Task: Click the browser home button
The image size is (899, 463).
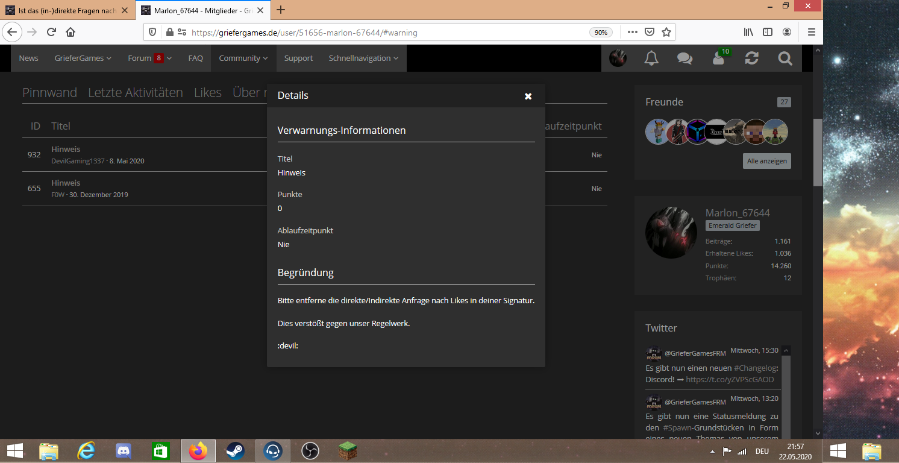Action: [70, 32]
